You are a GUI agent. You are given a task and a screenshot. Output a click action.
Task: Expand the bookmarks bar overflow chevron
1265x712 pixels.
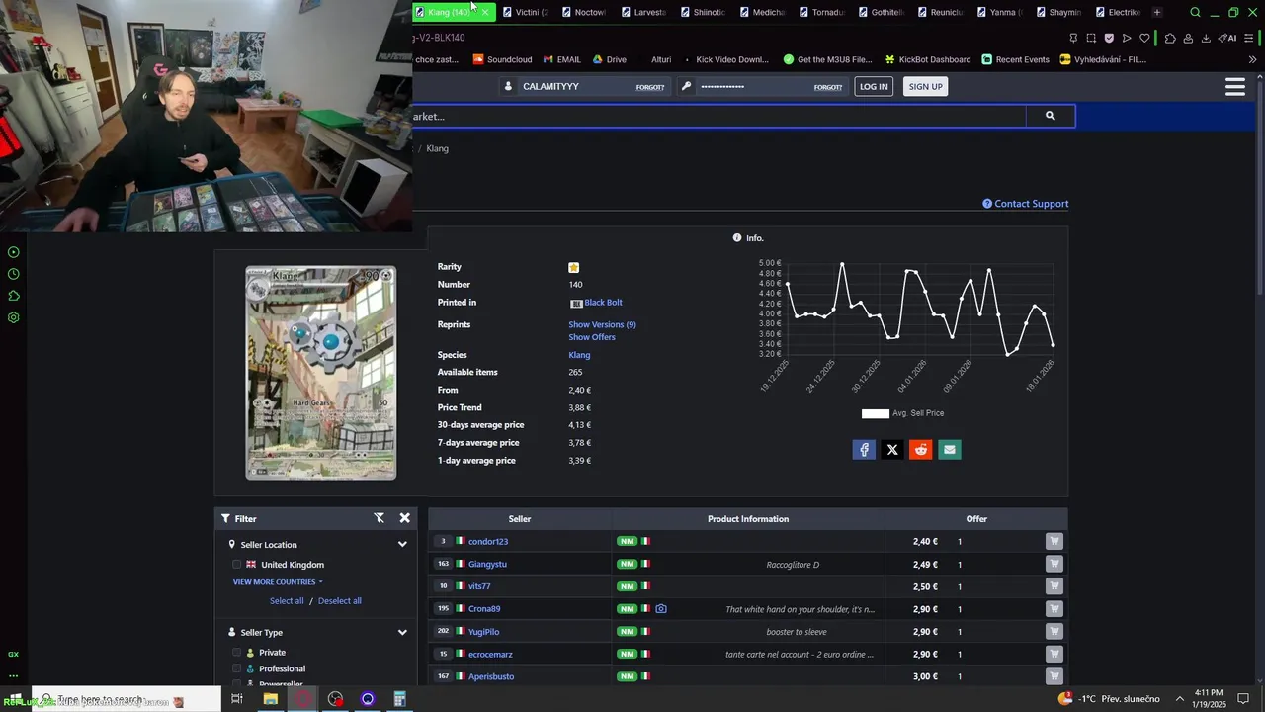point(1252,59)
